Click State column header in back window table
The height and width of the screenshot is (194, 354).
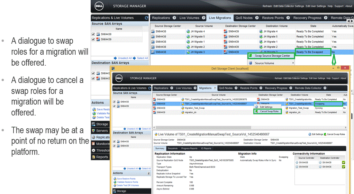click(313, 26)
